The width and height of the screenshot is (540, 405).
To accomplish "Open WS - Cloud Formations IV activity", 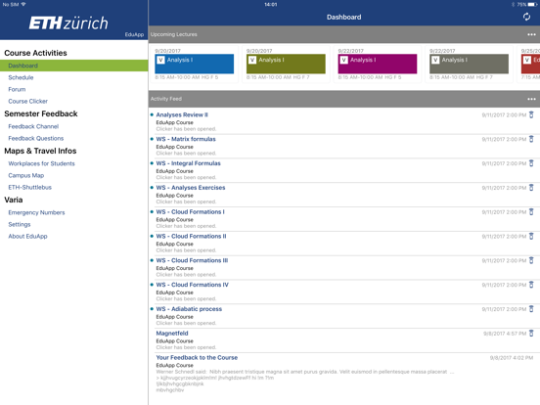I will tap(344, 292).
